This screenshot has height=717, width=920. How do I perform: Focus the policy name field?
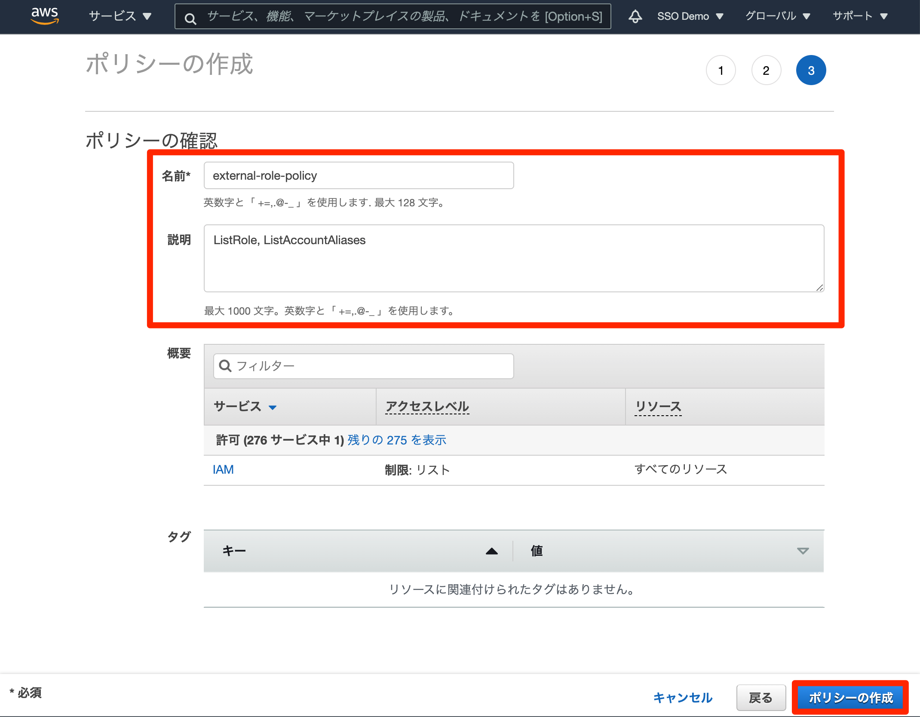click(359, 175)
